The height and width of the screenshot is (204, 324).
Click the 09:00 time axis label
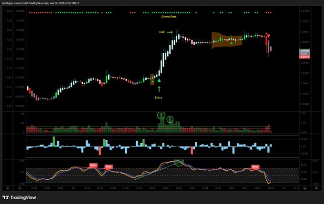pyautogui.click(x=152, y=188)
